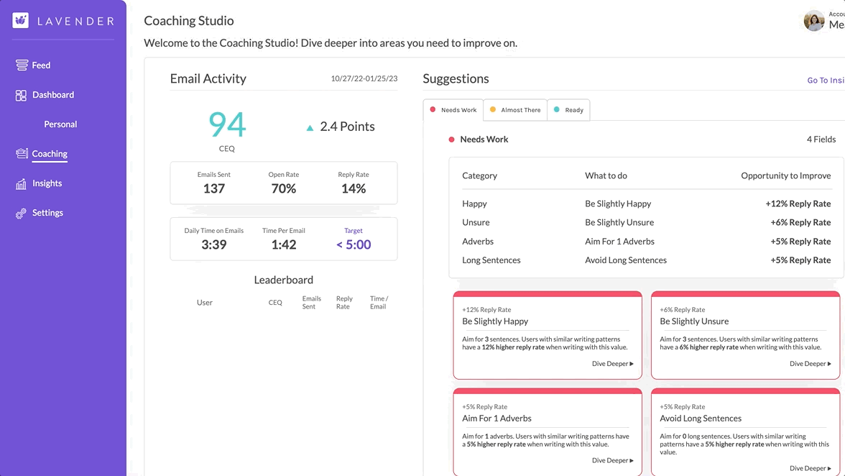The width and height of the screenshot is (845, 476).
Task: Open the account menu at top right
Action: (835, 22)
